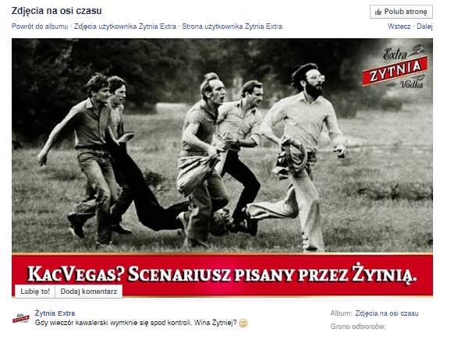Screen dimensions: 465x343
Task: Click the red KacVegas slogan banner
Action: [x=222, y=274]
